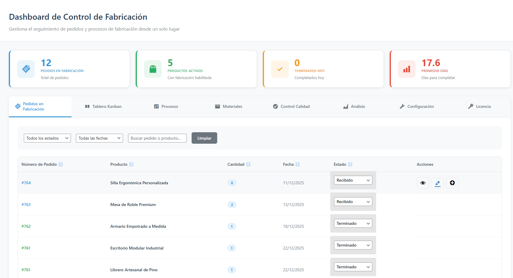Sort by Número de Pedido column icon
The height and width of the screenshot is (278, 513).
click(x=61, y=164)
